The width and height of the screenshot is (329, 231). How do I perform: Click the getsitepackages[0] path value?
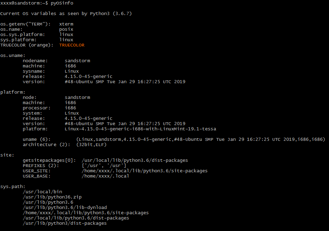tap(135, 160)
